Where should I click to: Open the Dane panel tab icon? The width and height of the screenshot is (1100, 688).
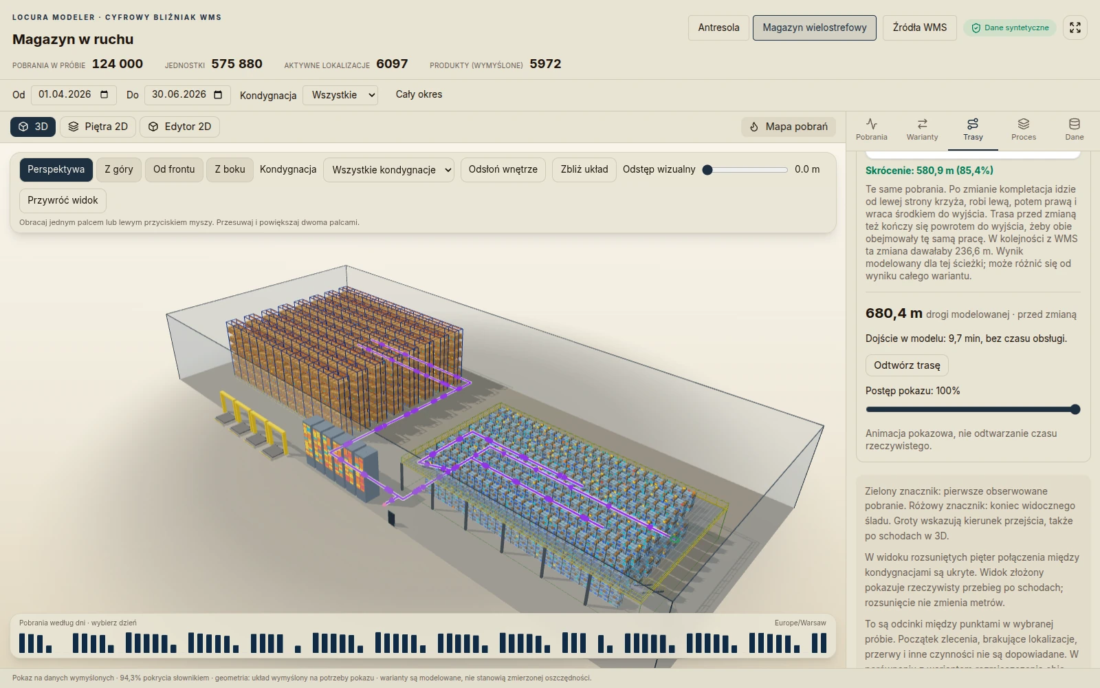1075,124
